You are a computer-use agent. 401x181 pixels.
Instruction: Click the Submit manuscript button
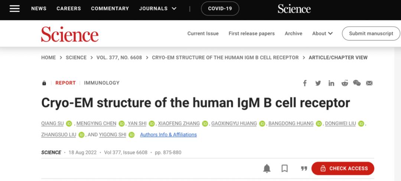click(371, 33)
